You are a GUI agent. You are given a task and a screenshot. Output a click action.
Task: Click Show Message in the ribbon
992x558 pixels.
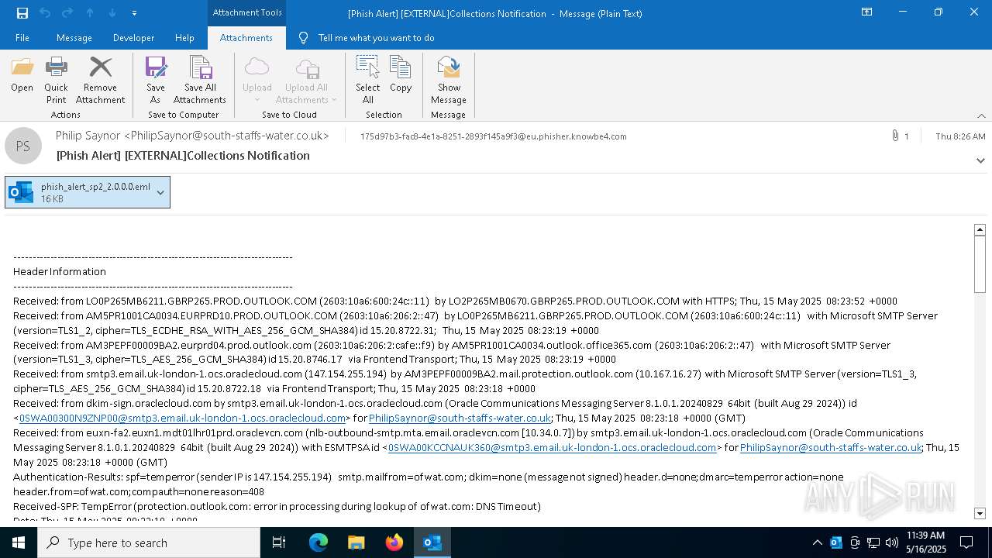tap(449, 81)
